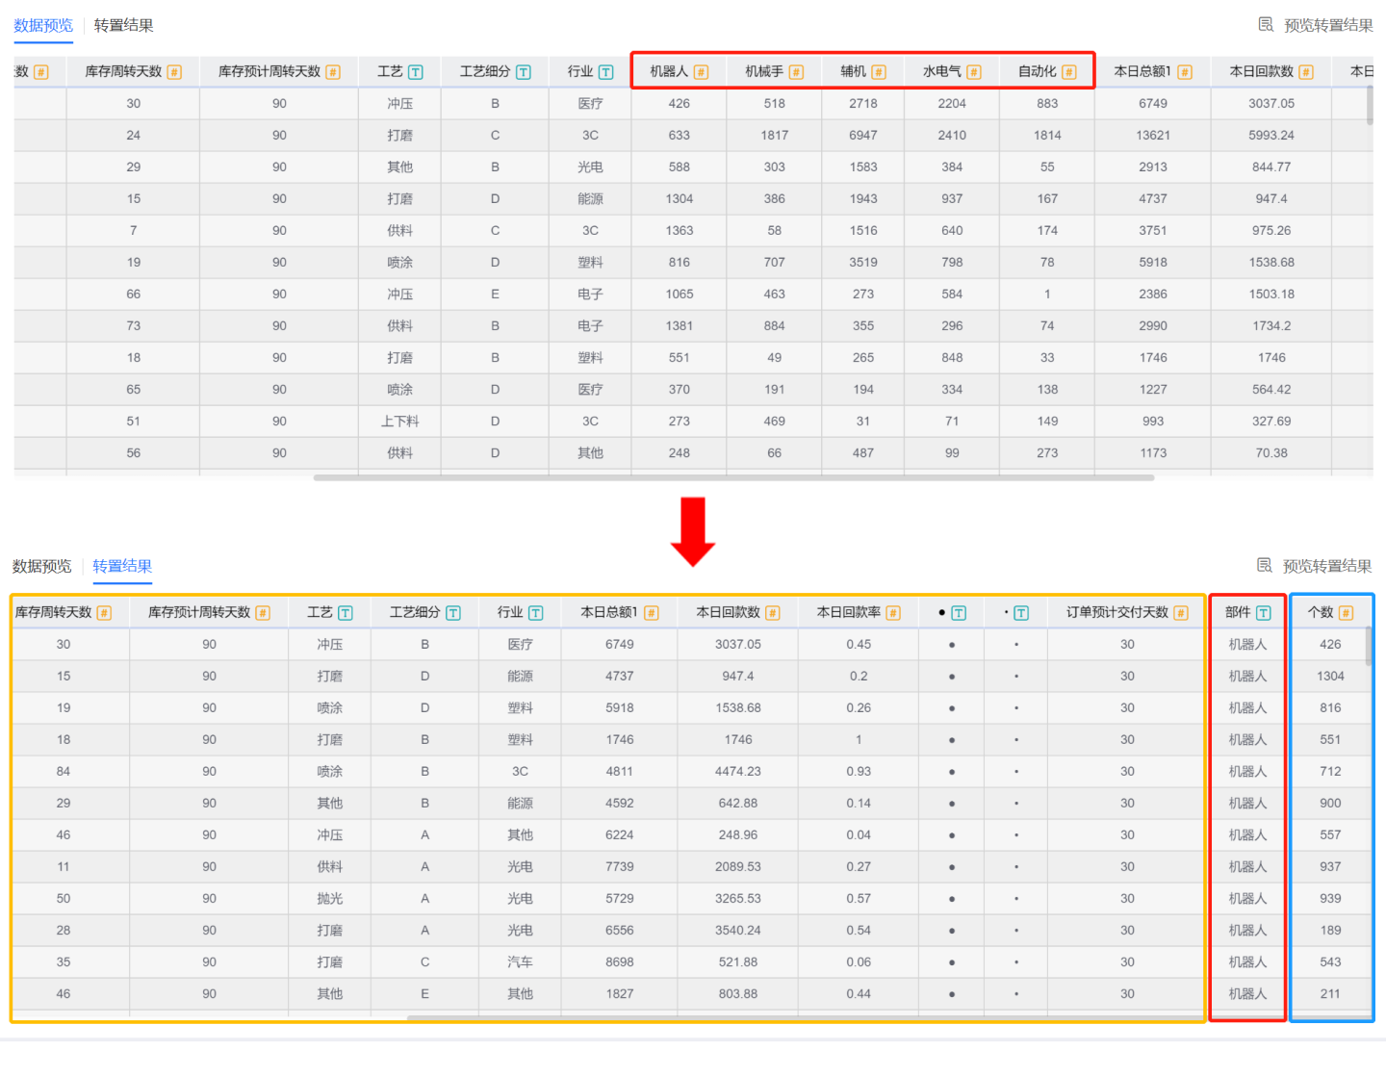
Task: Open the 数据预览 tab in bottom panel
Action: pos(42,566)
